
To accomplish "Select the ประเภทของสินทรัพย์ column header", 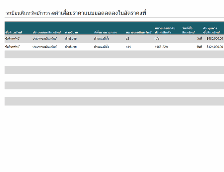I will (46, 32).
